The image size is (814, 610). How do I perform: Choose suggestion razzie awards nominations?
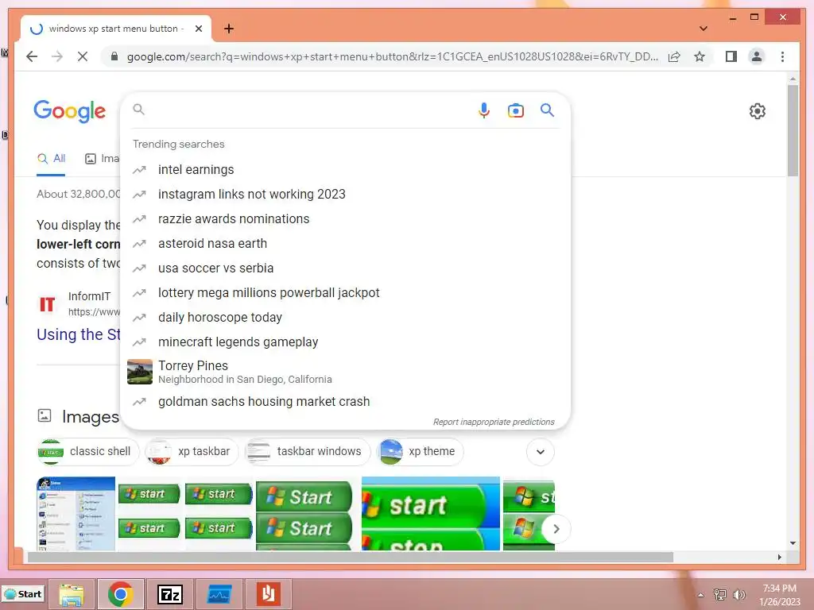coord(345,219)
